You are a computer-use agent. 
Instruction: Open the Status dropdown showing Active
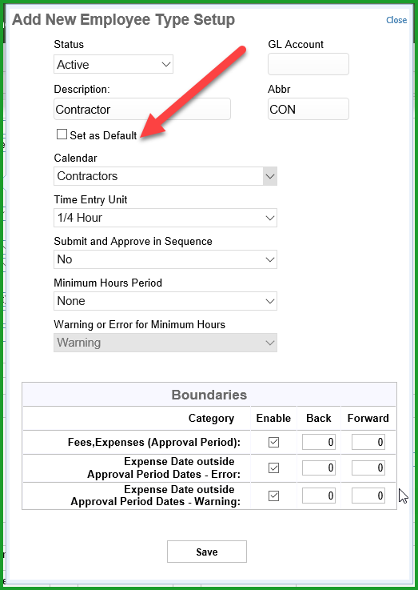click(x=113, y=64)
